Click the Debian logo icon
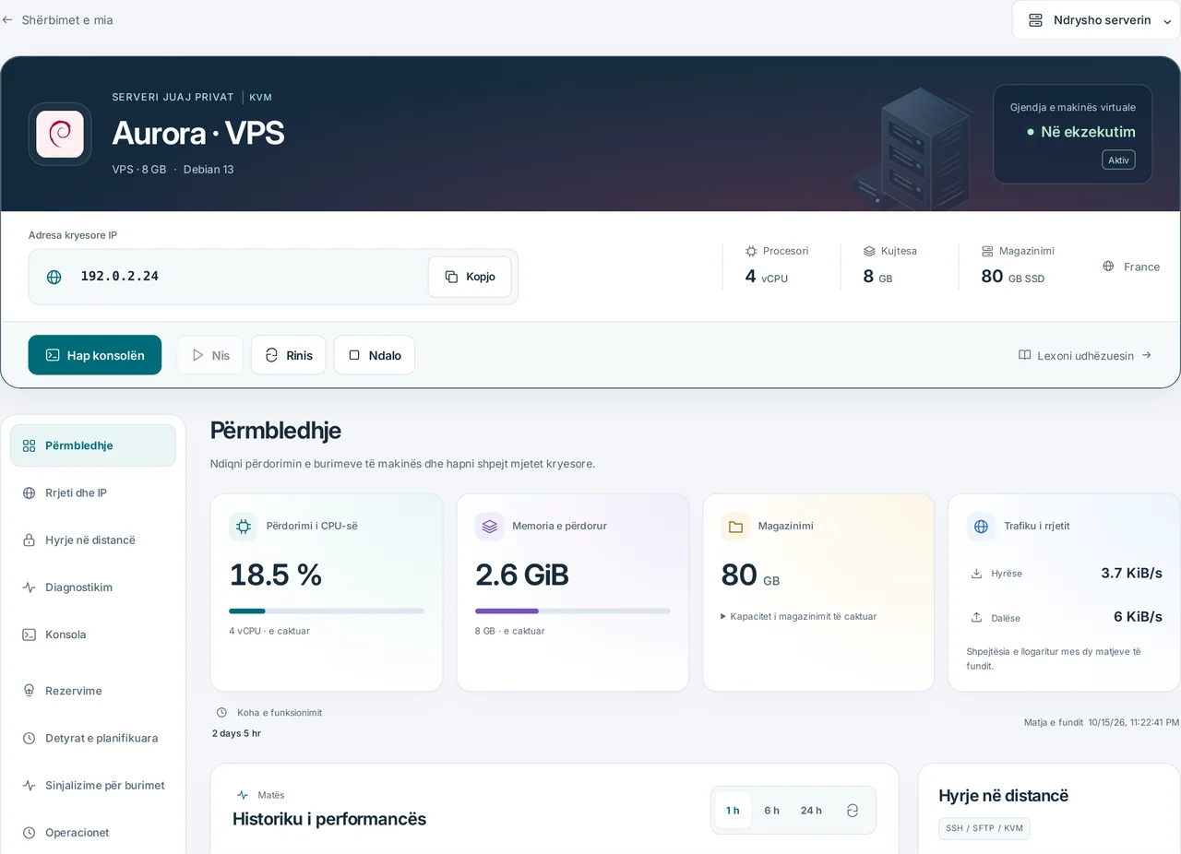The width and height of the screenshot is (1181, 854). pos(60,134)
